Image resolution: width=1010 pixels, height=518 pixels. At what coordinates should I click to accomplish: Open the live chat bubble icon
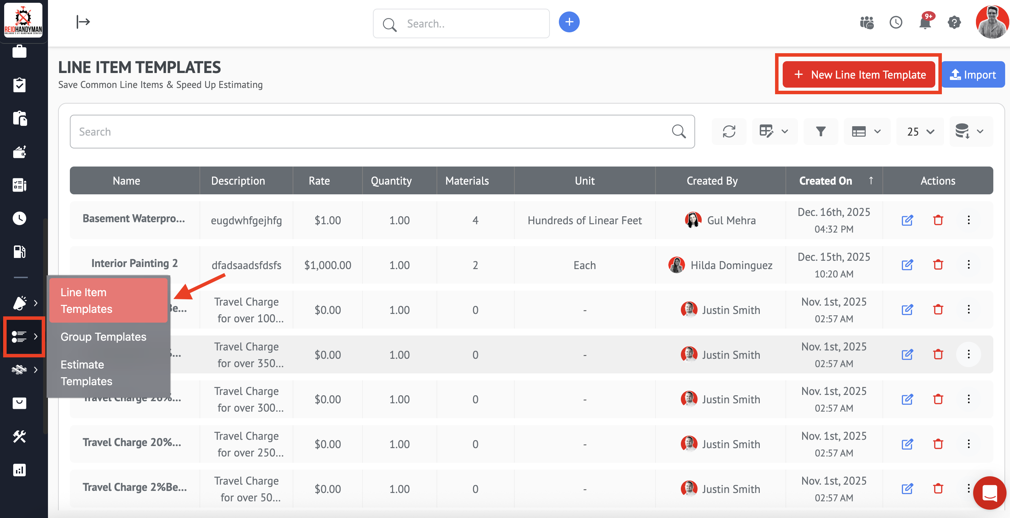point(989,493)
